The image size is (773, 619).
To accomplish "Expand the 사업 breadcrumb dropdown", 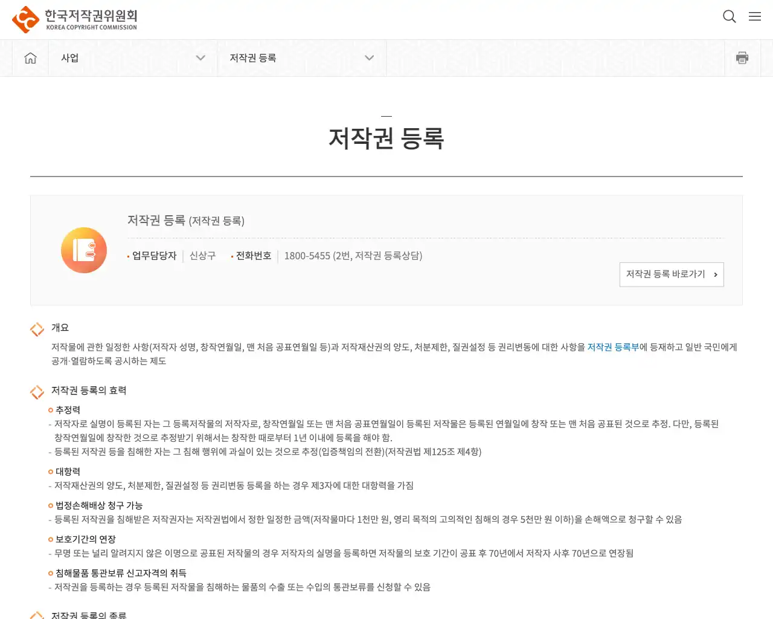I will pos(133,58).
